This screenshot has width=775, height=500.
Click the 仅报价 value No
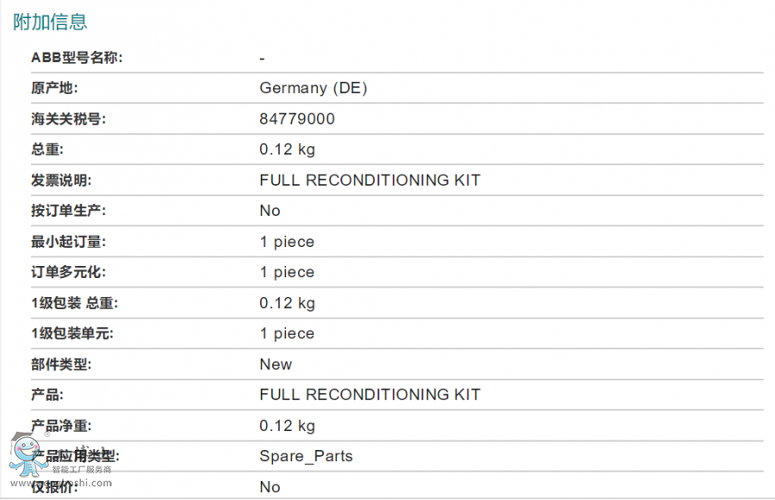[270, 487]
